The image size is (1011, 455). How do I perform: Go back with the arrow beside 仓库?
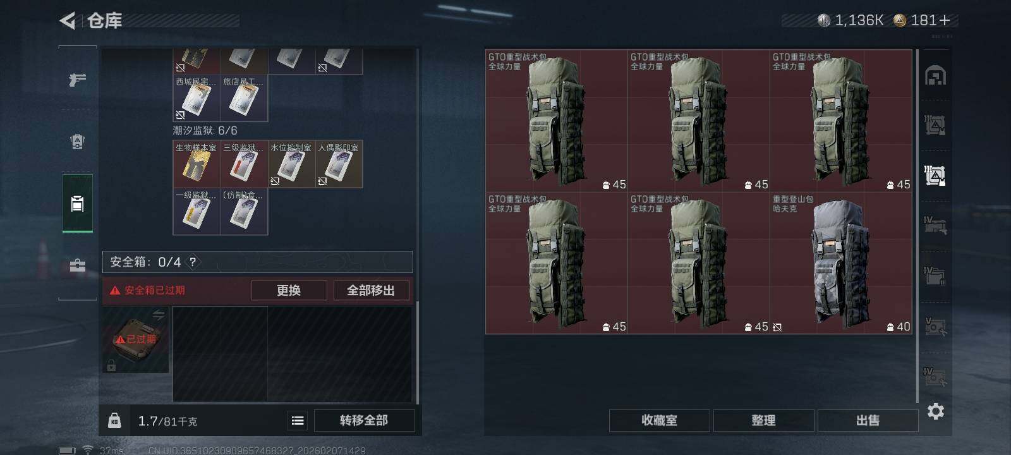point(67,21)
